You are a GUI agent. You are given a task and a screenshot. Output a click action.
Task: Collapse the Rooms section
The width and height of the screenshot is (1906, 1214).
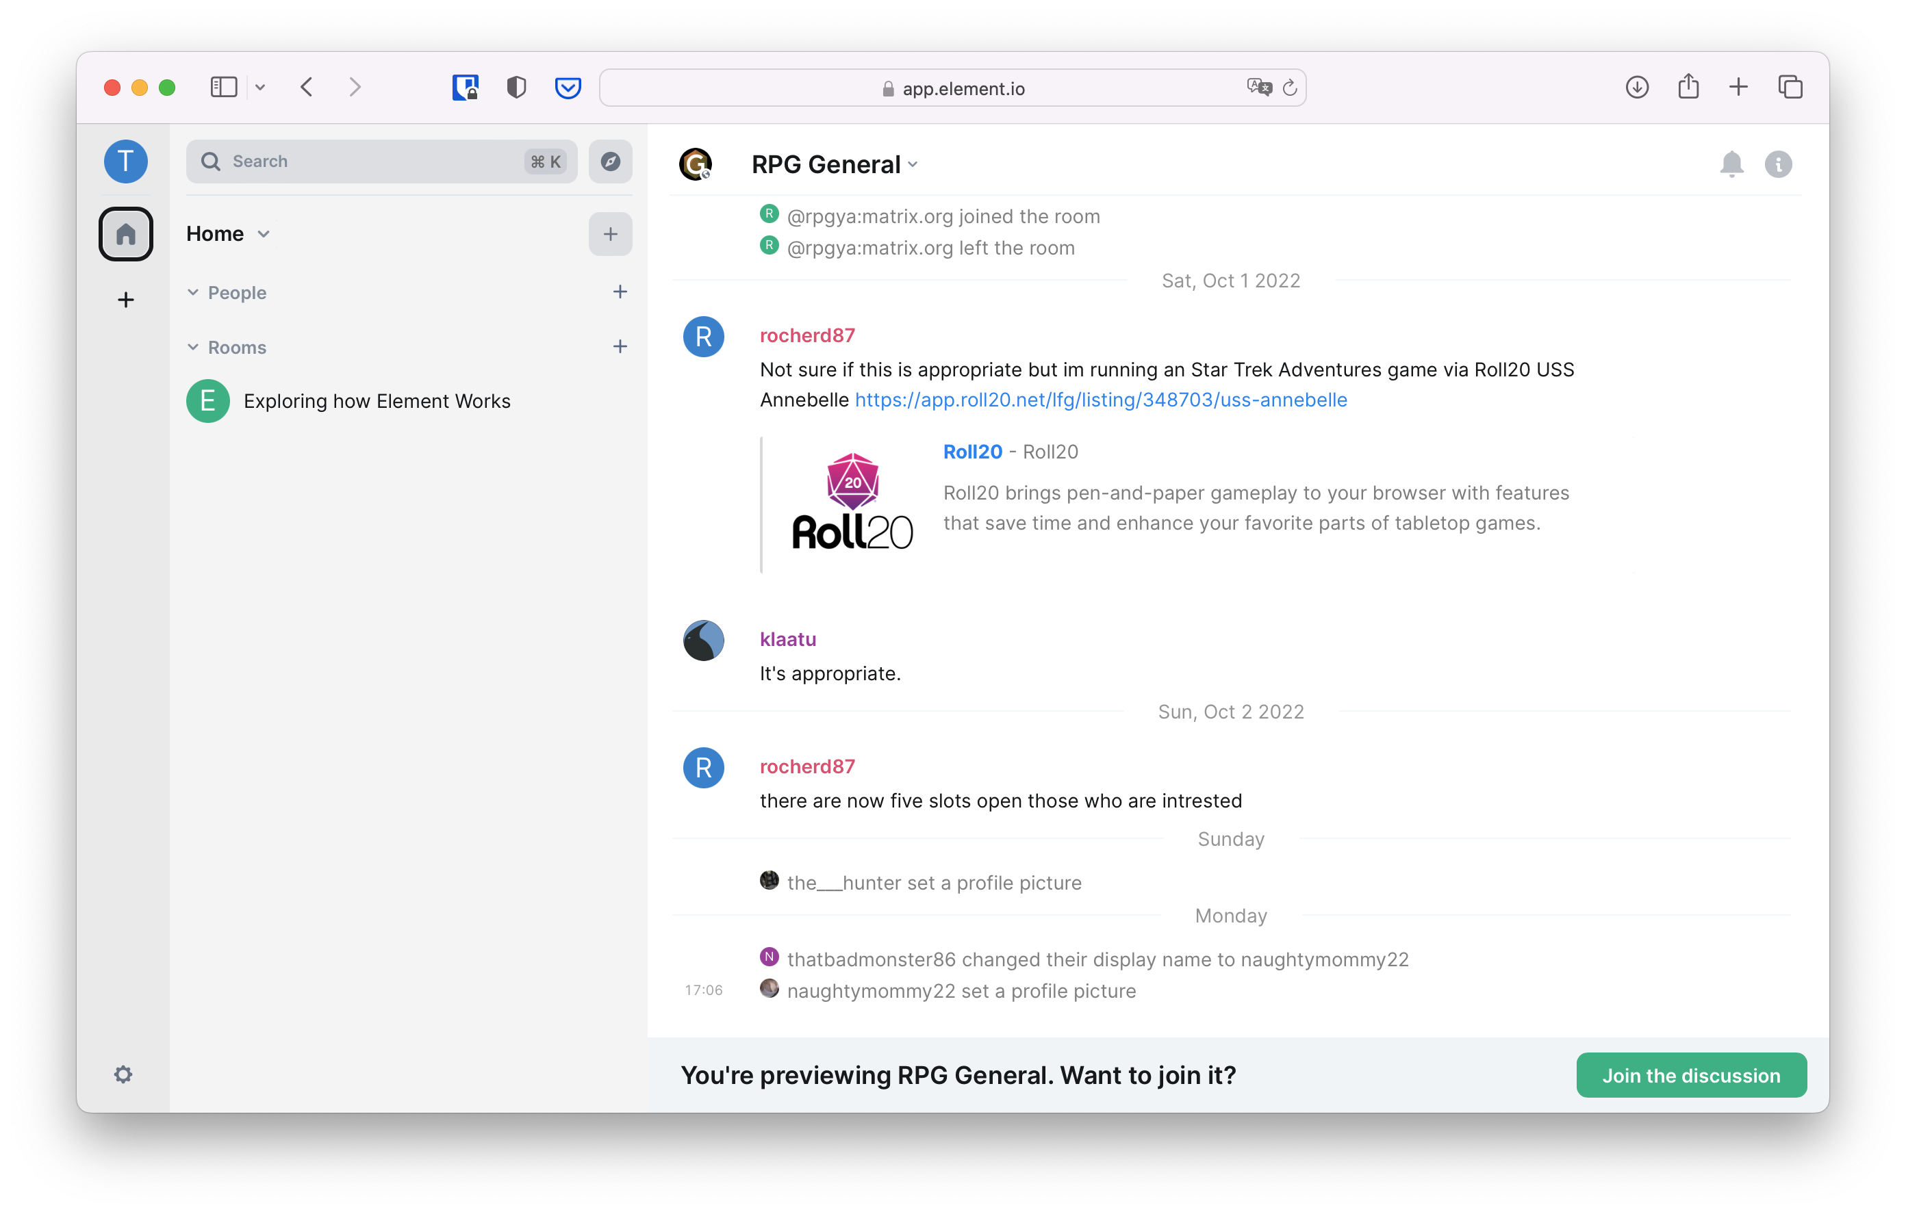pos(193,347)
